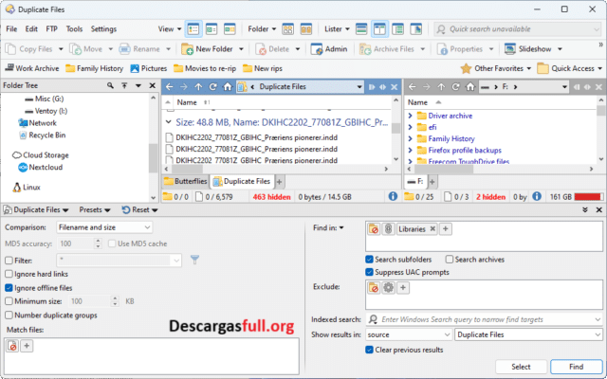Enable the Use MD5 cache checkbox
Viewport: 607px width, 379px height.
click(112, 244)
